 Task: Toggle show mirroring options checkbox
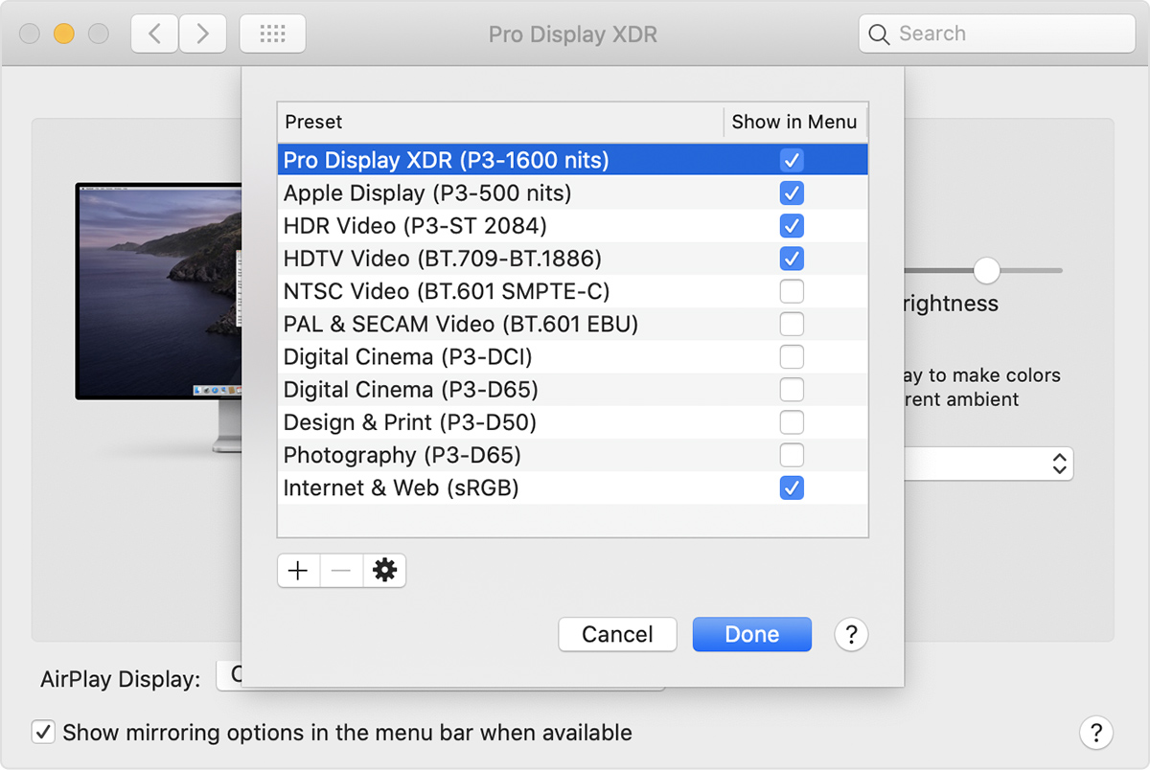(x=43, y=733)
